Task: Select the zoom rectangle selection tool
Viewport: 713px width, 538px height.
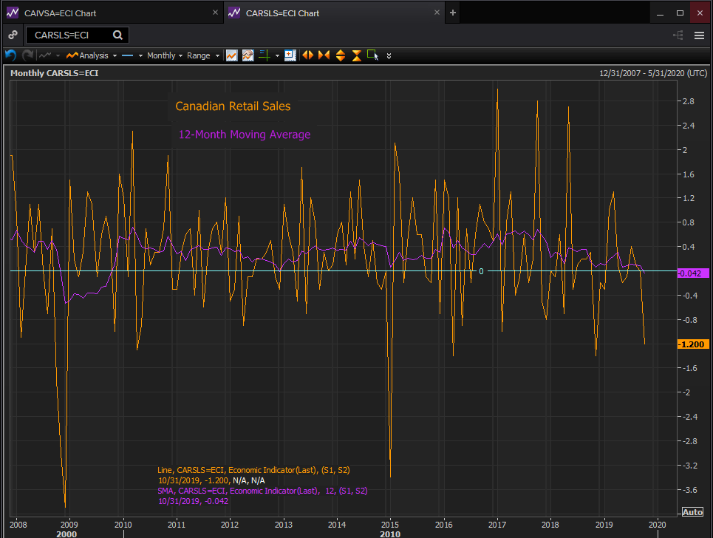Action: pos(372,55)
